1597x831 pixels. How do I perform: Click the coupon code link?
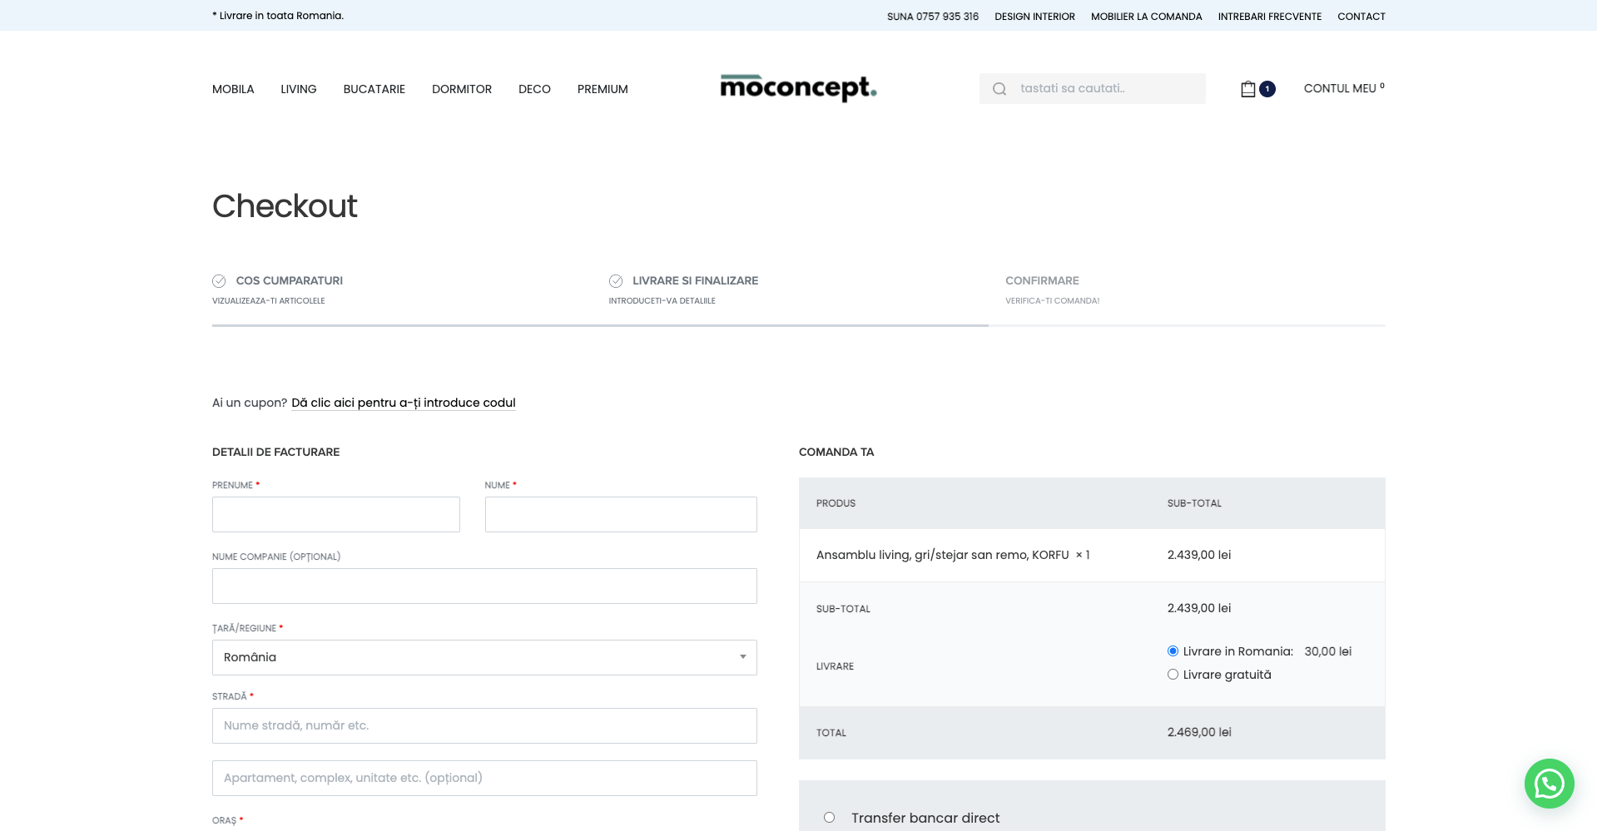click(404, 403)
